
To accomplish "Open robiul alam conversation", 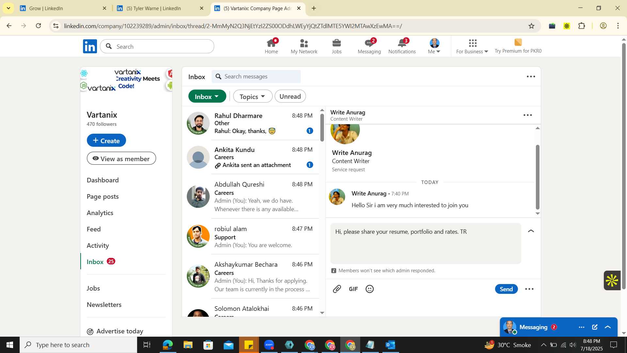I will click(x=250, y=236).
